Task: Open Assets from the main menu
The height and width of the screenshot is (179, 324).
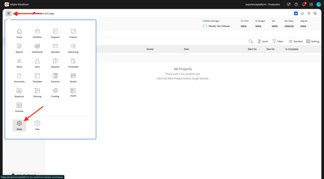Action: point(73,92)
